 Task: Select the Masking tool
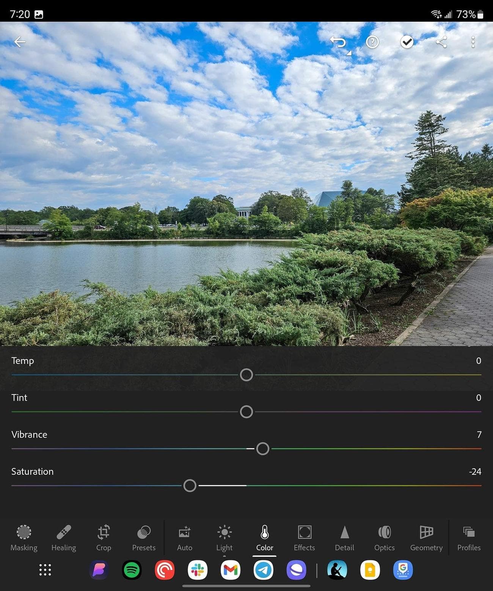24,537
